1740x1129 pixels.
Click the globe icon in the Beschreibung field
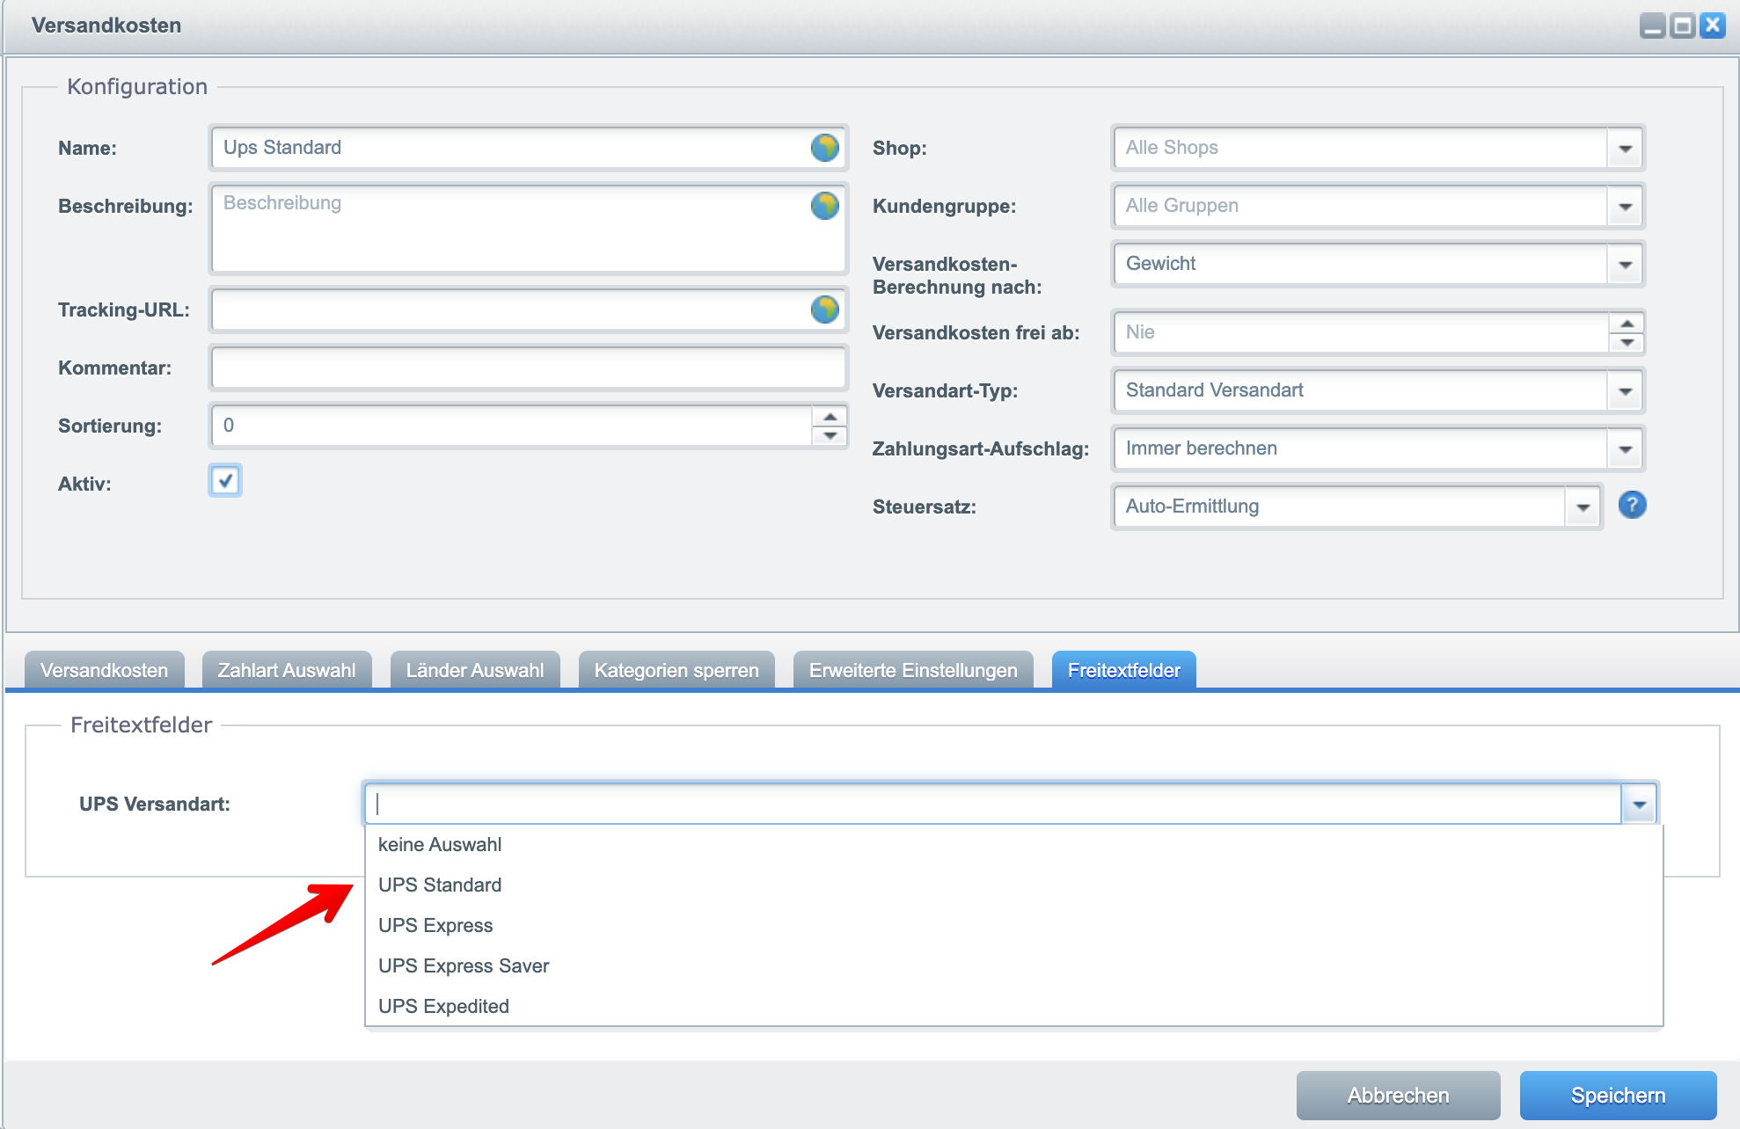point(824,206)
